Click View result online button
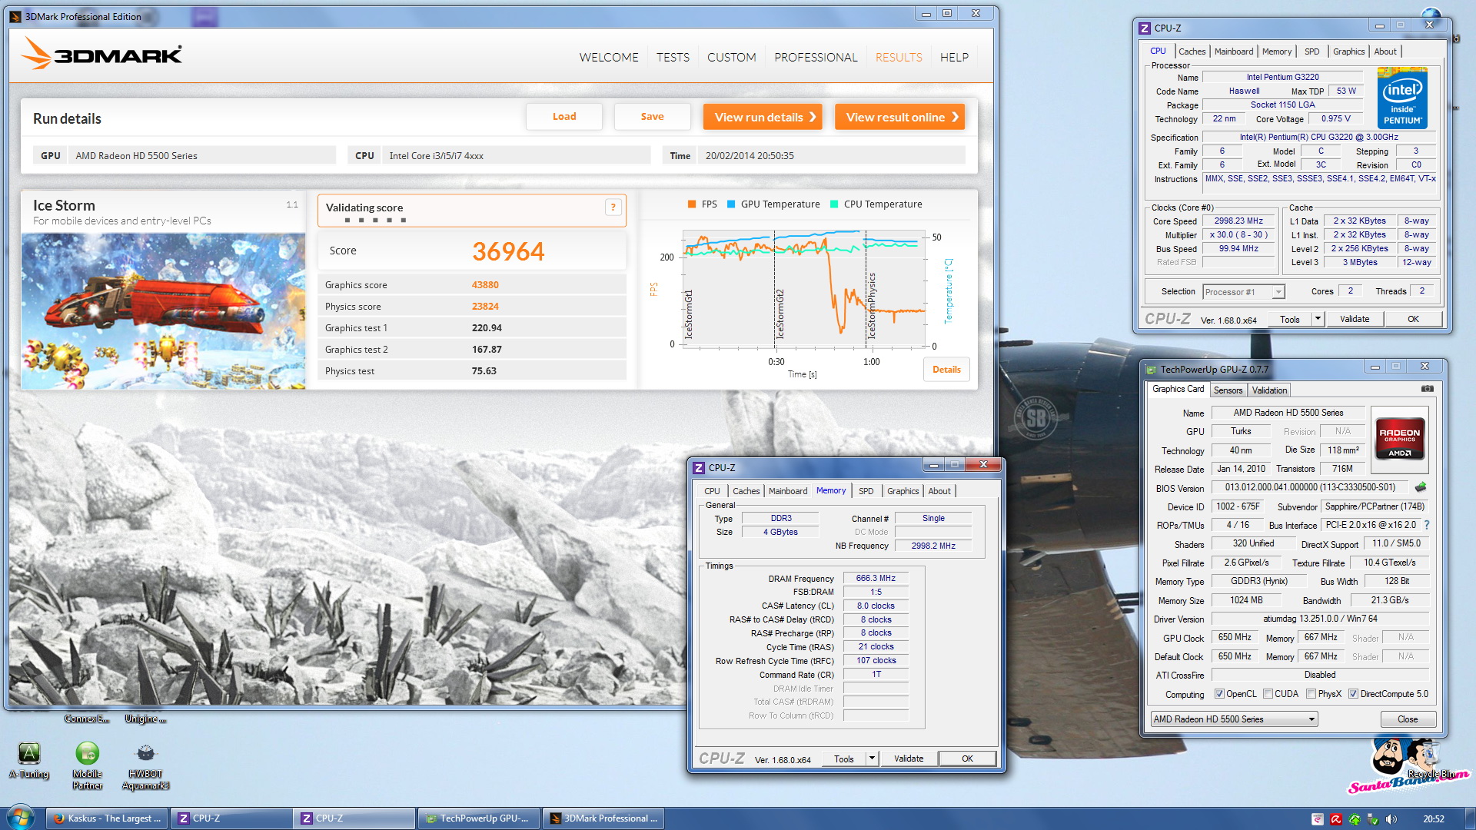The width and height of the screenshot is (1476, 830). tap(899, 117)
